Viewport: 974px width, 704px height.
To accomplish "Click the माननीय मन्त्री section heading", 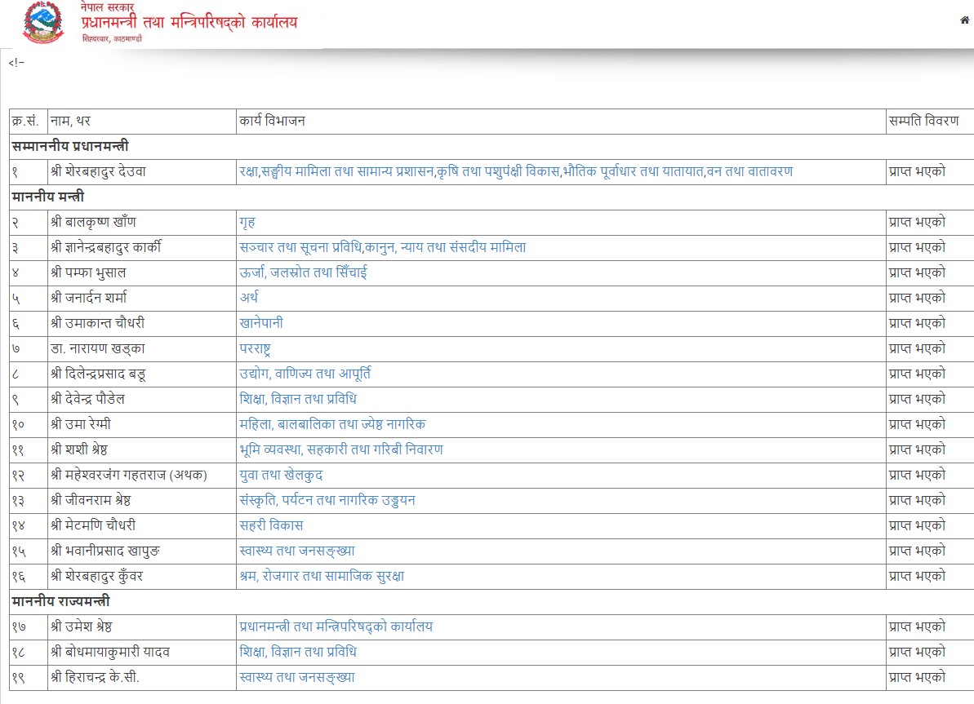I will click(x=48, y=196).
